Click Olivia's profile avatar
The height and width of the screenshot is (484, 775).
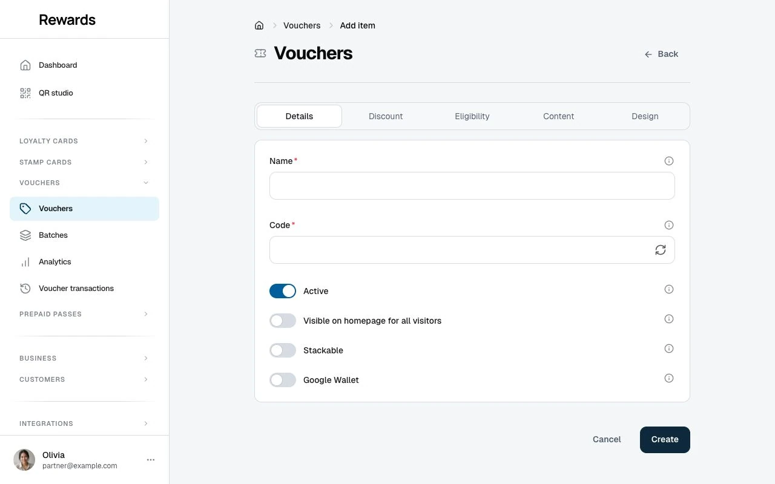24,460
